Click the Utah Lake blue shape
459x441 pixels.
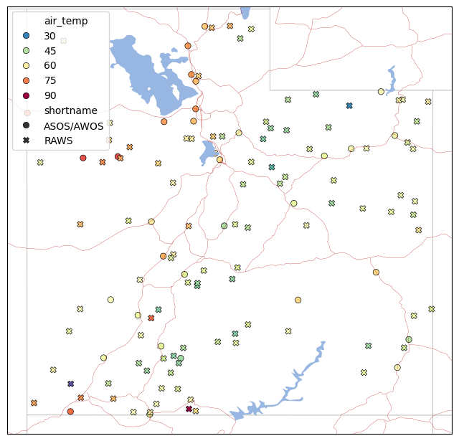click(x=209, y=153)
